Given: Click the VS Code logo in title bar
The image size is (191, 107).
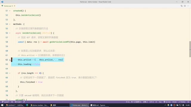Looking at the screenshot, I should [x=2, y=2].
